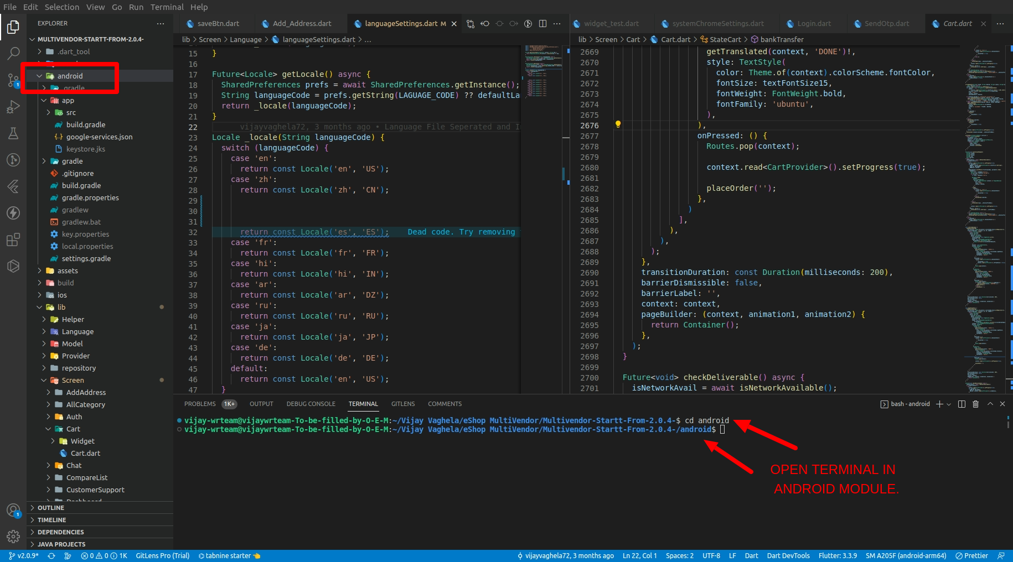The image size is (1013, 562).
Task: Split the terminal panel
Action: [x=962, y=404]
